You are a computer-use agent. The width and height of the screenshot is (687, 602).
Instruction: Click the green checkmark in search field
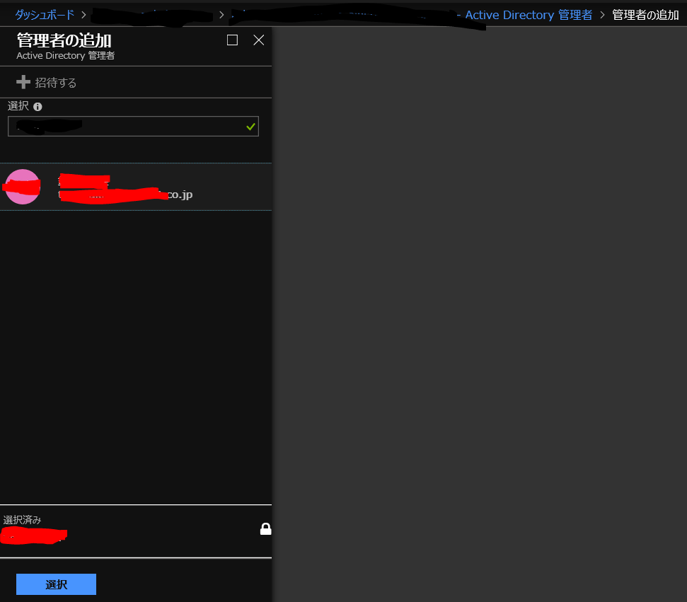click(250, 127)
